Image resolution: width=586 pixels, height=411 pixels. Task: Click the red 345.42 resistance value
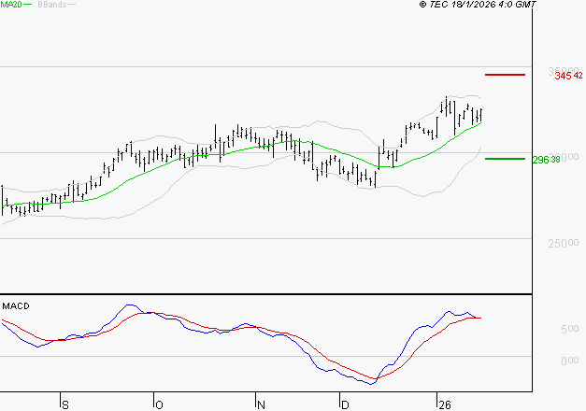point(568,76)
